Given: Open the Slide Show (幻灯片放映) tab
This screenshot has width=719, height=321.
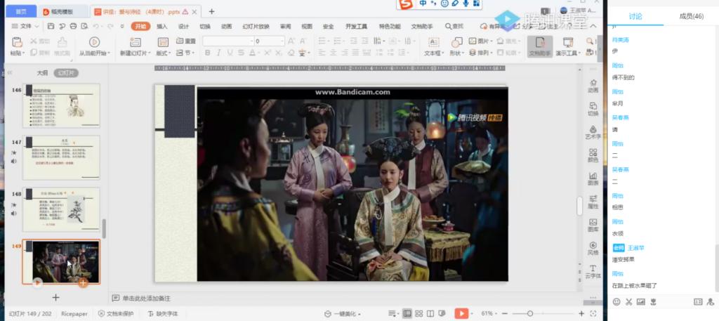Looking at the screenshot, I should tap(256, 27).
